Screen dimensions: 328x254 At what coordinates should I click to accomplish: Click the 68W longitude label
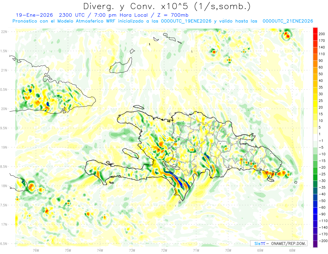(x=292, y=250)
